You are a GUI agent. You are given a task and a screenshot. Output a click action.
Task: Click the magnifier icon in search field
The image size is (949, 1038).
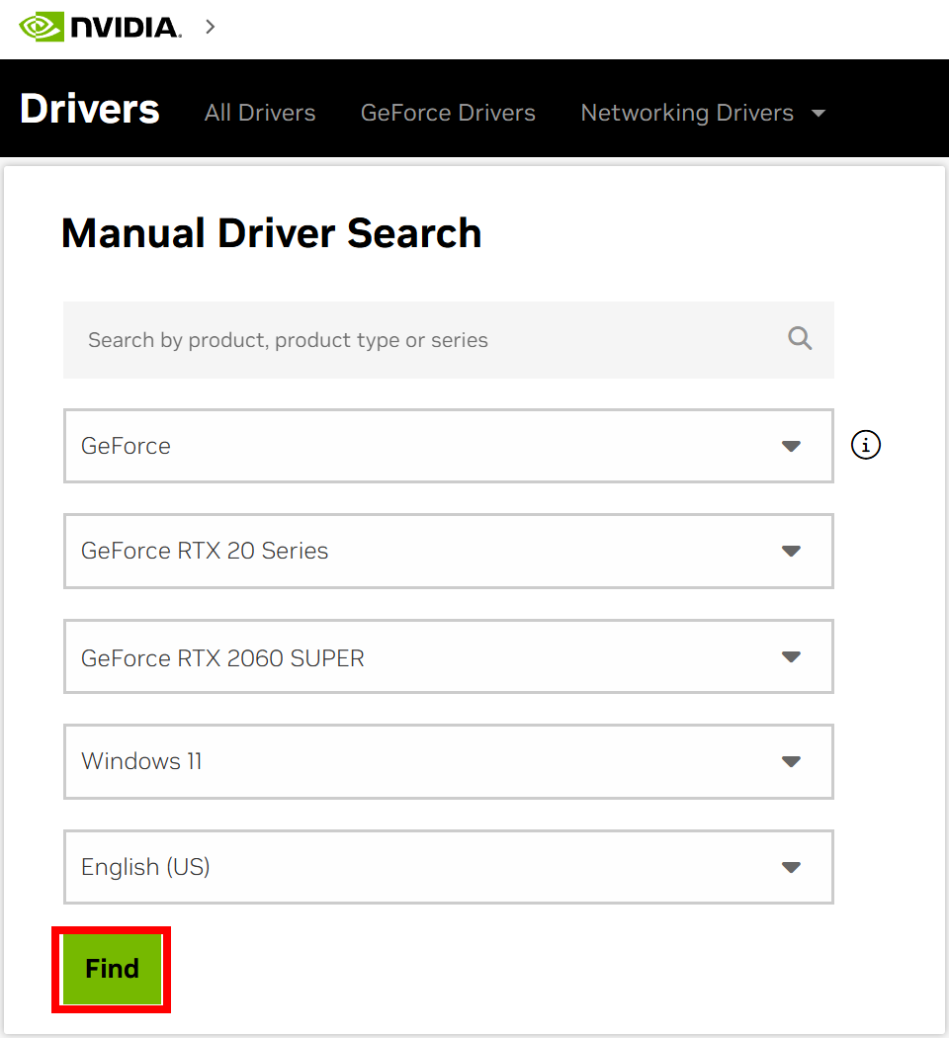pos(800,339)
